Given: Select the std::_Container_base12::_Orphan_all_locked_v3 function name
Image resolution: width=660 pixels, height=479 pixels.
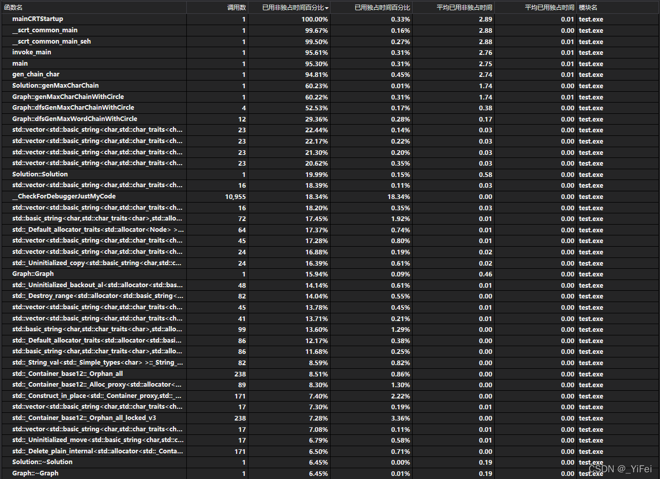Looking at the screenshot, I should pos(84,418).
